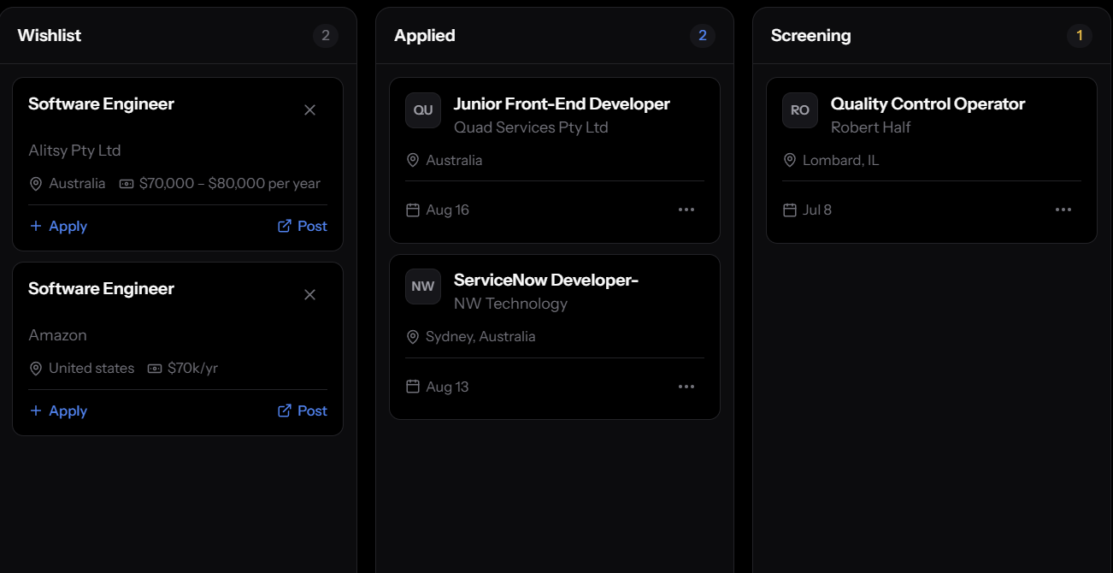Open more options for Quality Control Operator

[1063, 210]
